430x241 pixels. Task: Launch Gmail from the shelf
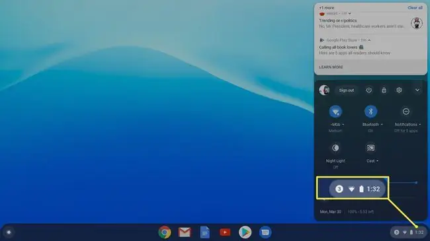[x=185, y=232]
